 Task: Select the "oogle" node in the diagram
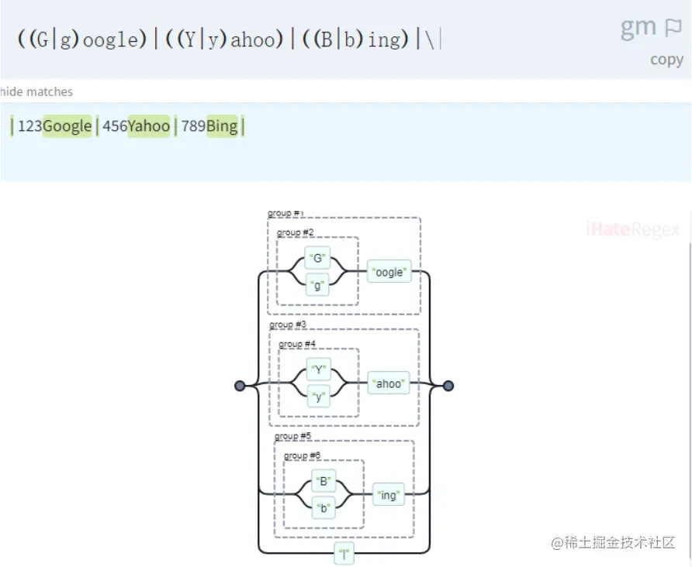coord(389,272)
